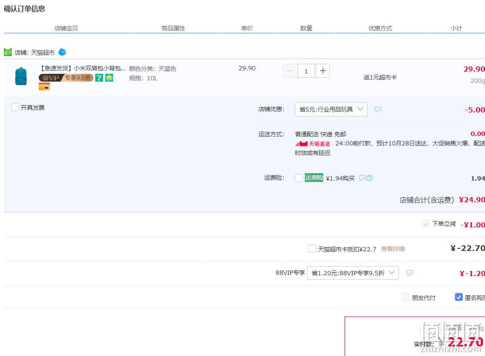Click the quantity input field showing 1
The width and height of the screenshot is (485, 356).
coord(306,71)
